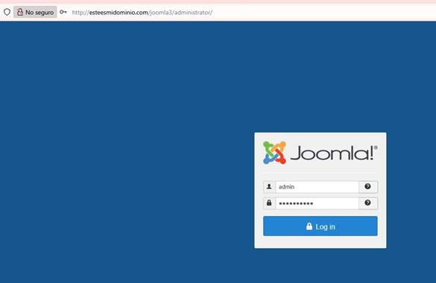Click the padlock icon inside Log in button
This screenshot has height=283, width=436.
pyautogui.click(x=309, y=226)
